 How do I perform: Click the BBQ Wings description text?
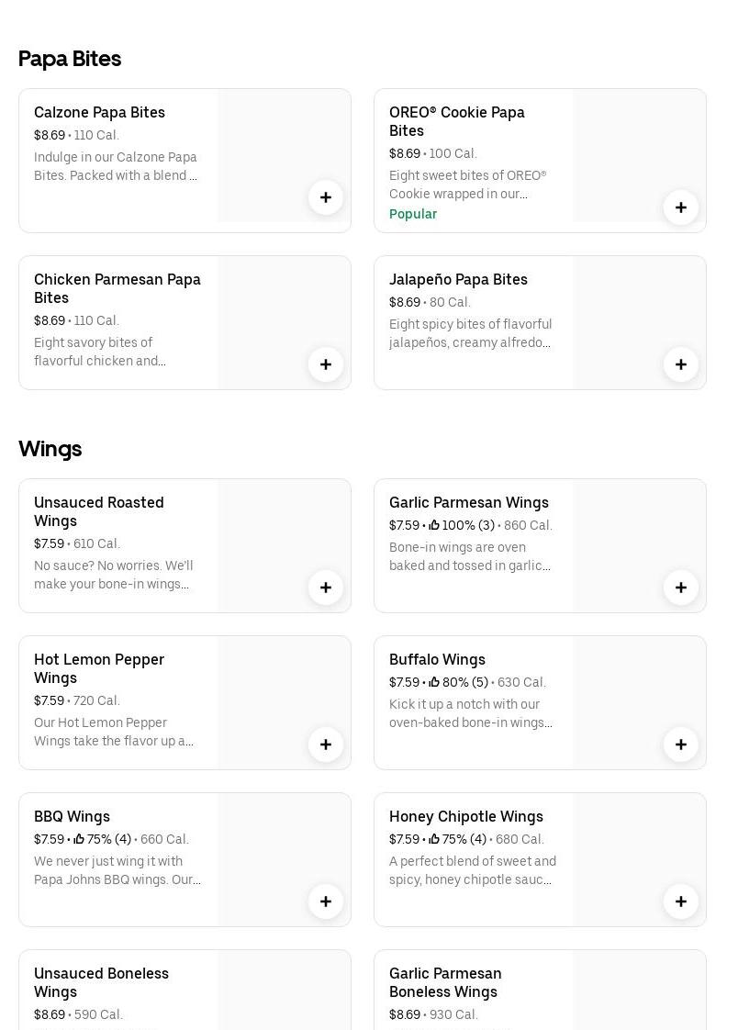point(117,870)
